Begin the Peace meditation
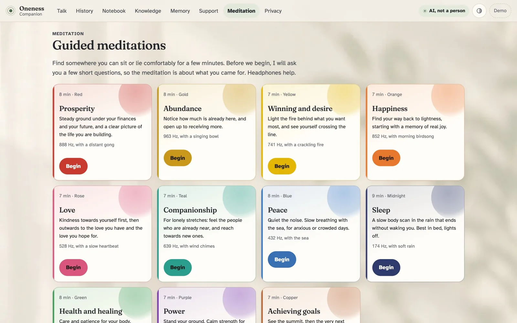 [x=282, y=259]
